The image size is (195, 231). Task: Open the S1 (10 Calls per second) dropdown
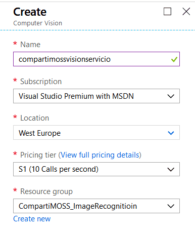pos(96,169)
